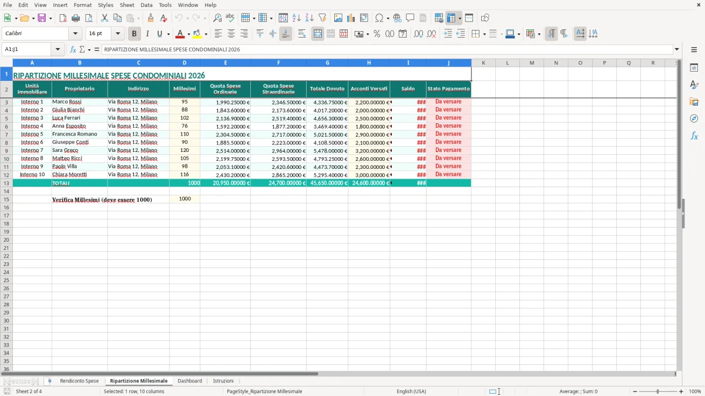Click in the formula input line
This screenshot has height=396, width=705.
tap(387, 49)
